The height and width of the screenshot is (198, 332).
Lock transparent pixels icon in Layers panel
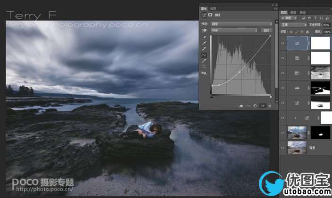tap(291, 32)
